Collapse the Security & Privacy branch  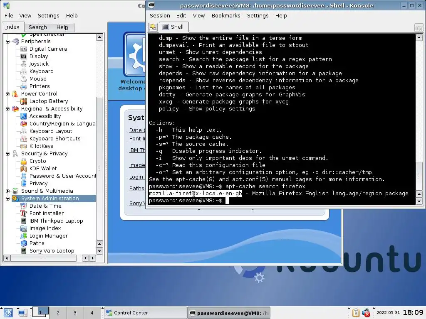point(7,154)
